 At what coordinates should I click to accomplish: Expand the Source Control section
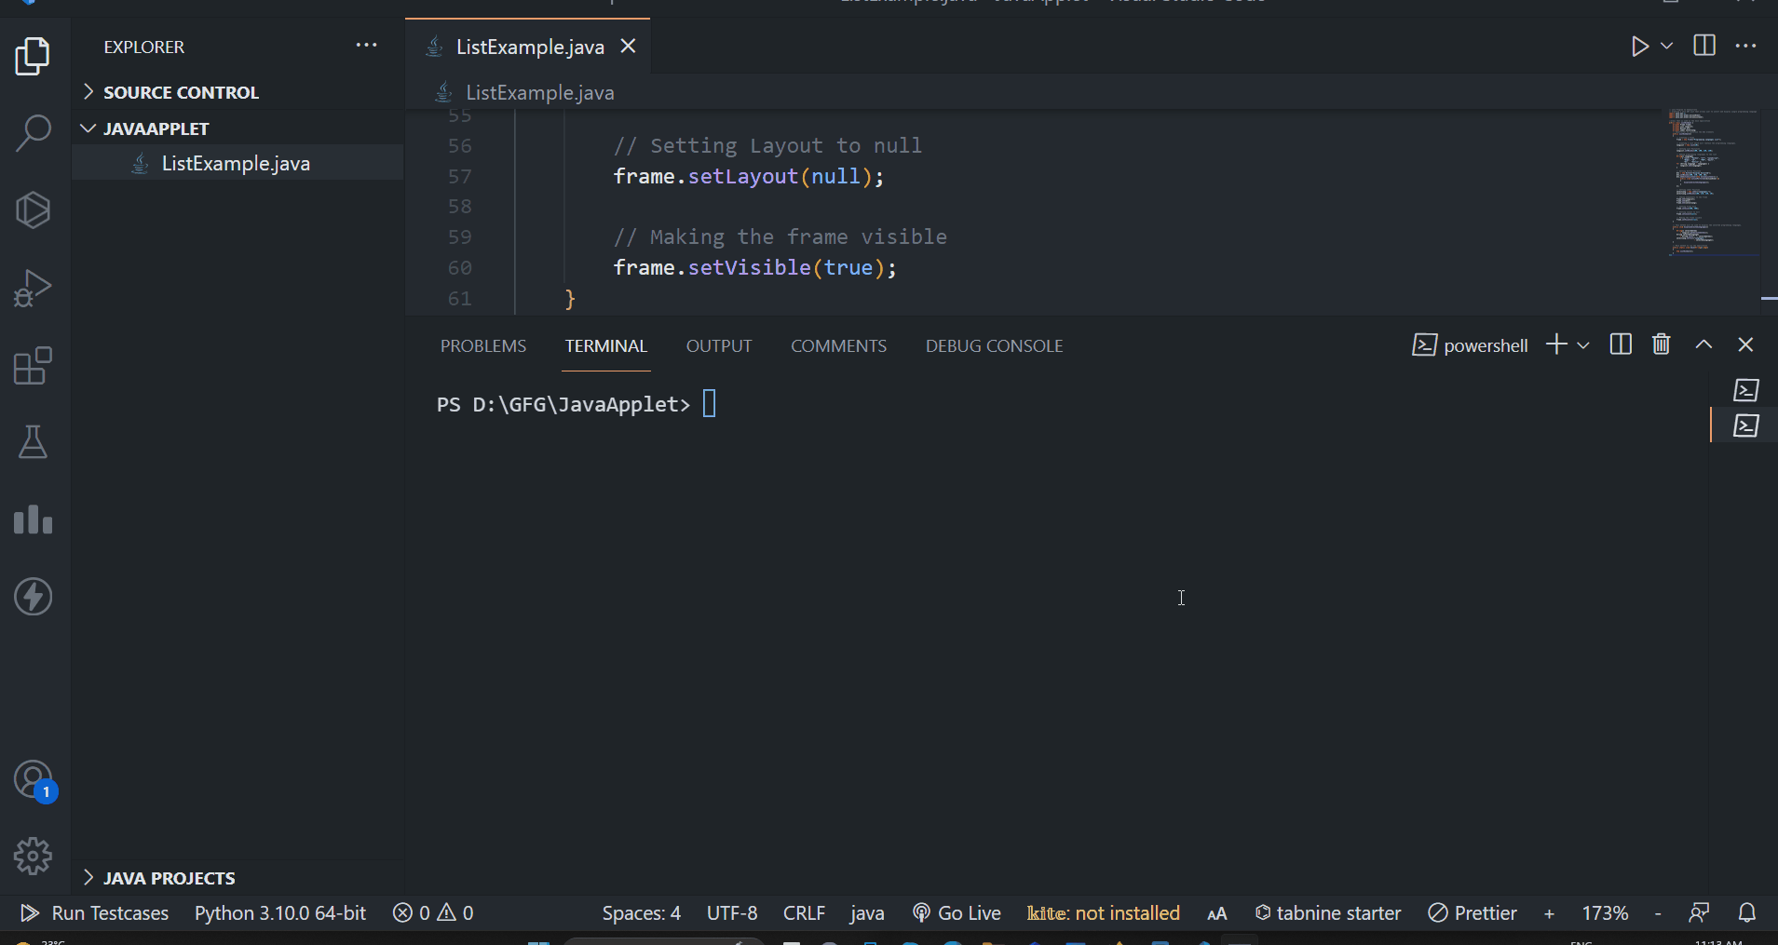click(x=181, y=92)
